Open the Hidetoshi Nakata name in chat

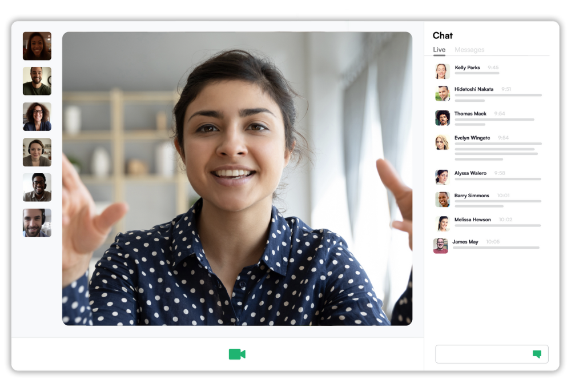474,89
